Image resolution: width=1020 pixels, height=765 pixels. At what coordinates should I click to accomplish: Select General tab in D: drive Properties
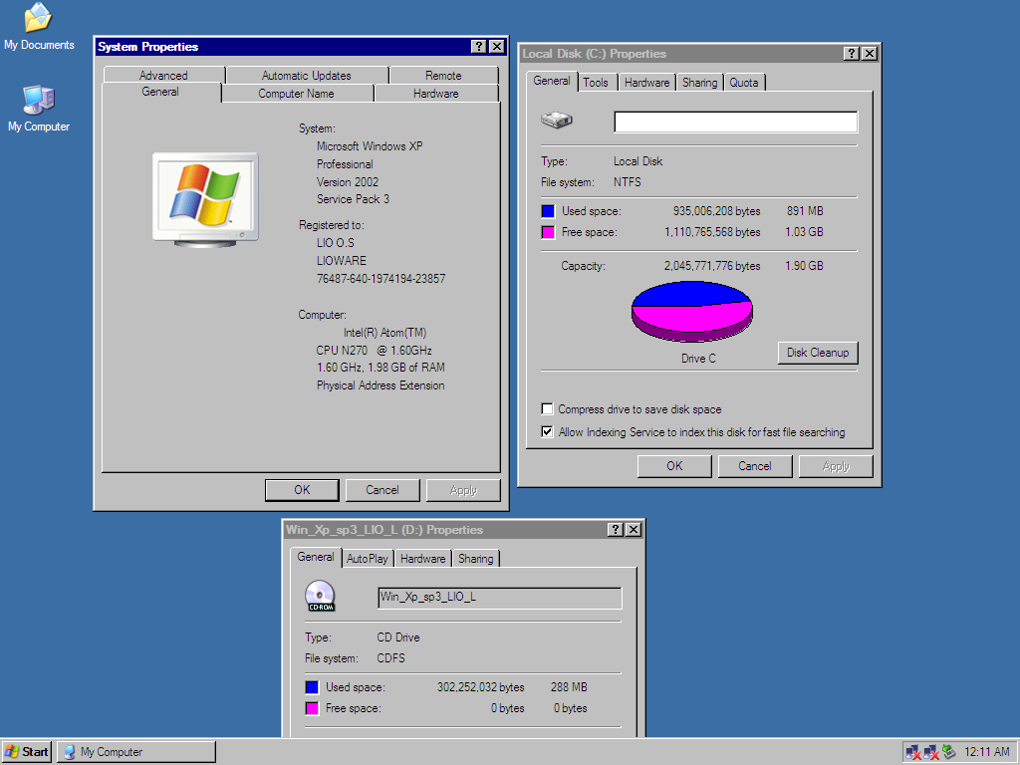316,557
